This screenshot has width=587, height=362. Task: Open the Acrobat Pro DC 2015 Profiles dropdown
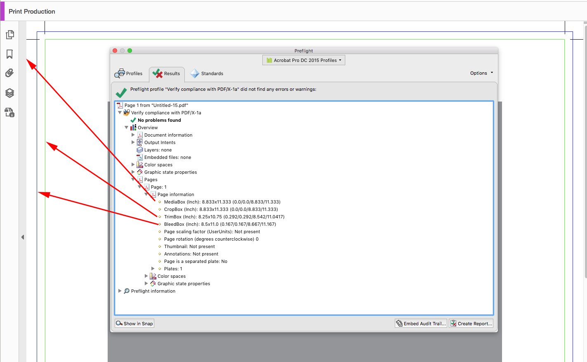pyautogui.click(x=304, y=60)
